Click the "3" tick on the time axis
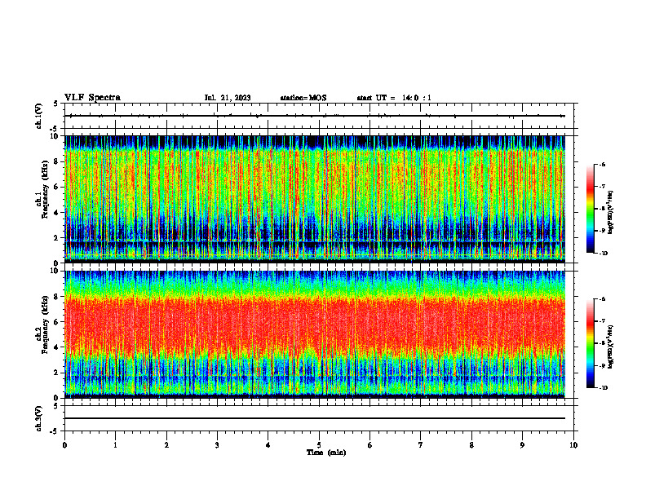646x499 pixels. [217, 445]
